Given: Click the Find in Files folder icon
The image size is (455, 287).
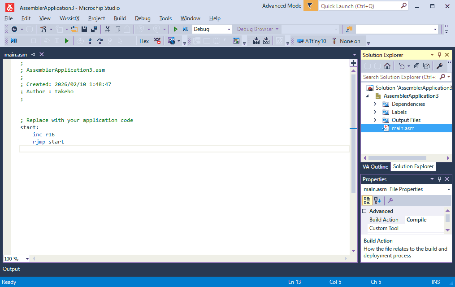Looking at the screenshot, I should point(349,29).
